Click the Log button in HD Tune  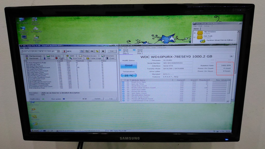(x=111, y=99)
